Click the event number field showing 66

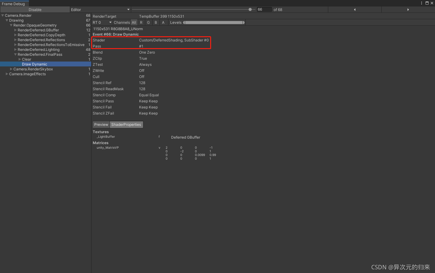point(264,9)
